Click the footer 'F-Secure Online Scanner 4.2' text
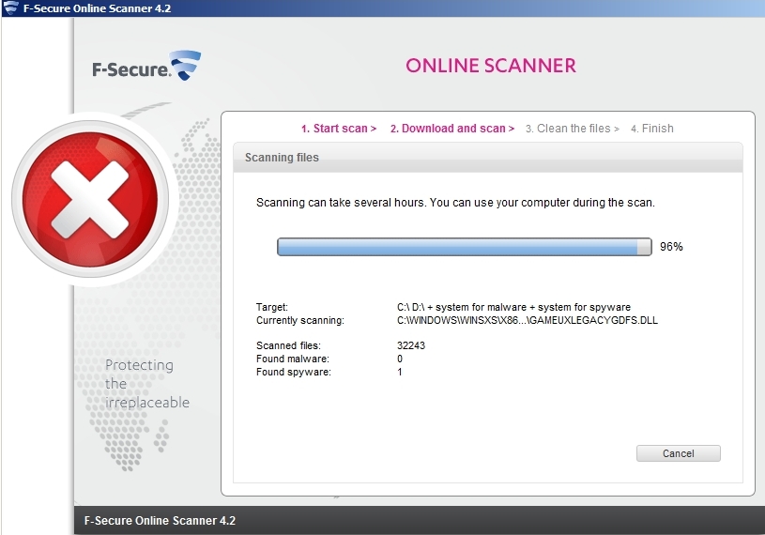765x535 pixels. point(160,521)
